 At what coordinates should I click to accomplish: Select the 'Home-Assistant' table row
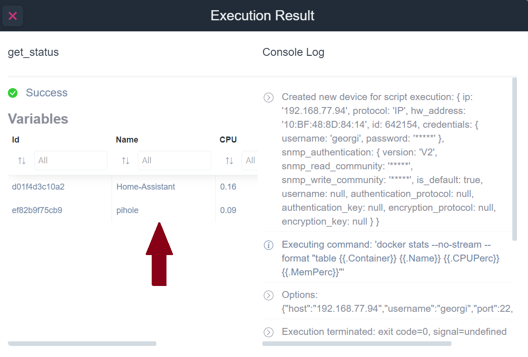(x=146, y=187)
